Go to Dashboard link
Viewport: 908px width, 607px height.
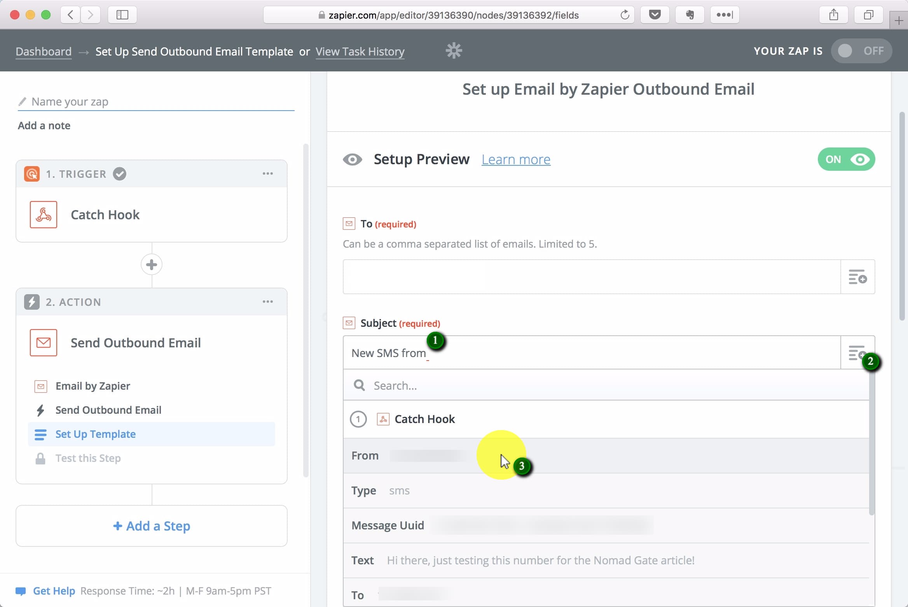pos(44,52)
